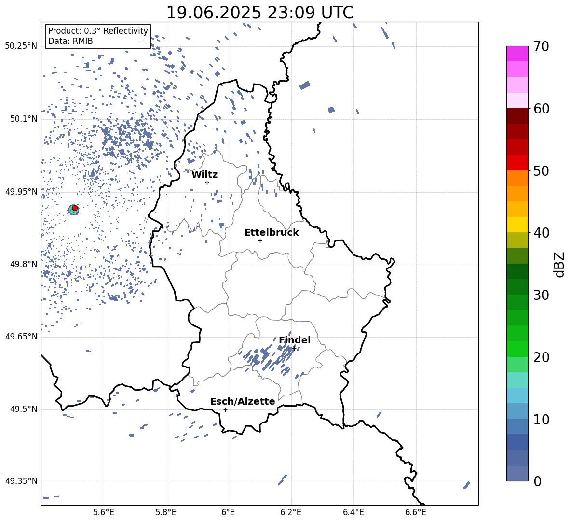This screenshot has width=571, height=522.
Task: Click the dark maroon colorbar segment below 60
Action: (x=517, y=116)
